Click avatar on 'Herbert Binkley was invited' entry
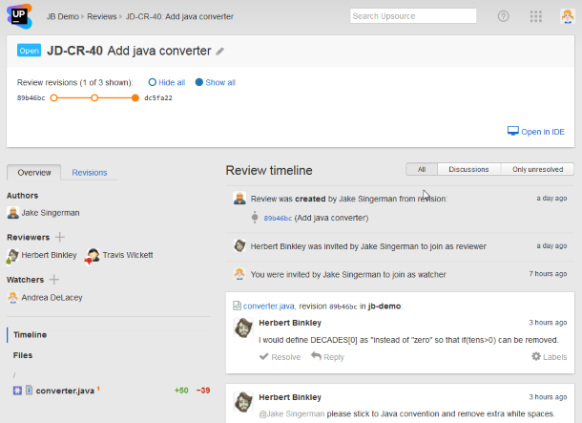582x423 pixels. tap(239, 245)
